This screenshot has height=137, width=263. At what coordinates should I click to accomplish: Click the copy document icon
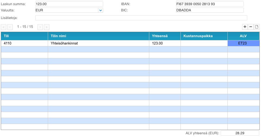coord(257,27)
